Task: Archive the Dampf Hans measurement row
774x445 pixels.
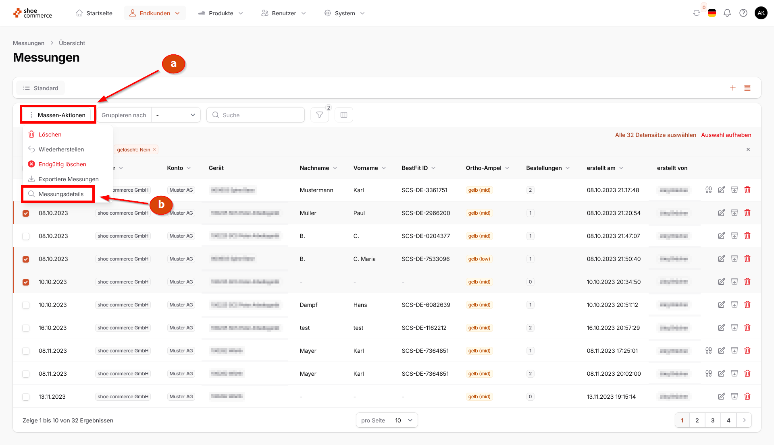Action: point(734,304)
